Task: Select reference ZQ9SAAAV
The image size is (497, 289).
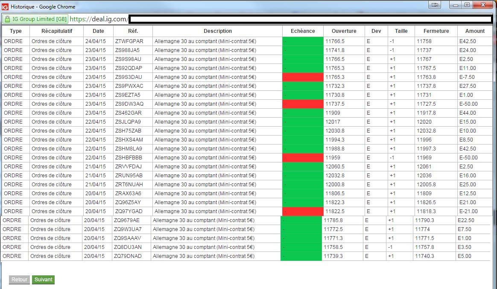Action: tap(127, 238)
